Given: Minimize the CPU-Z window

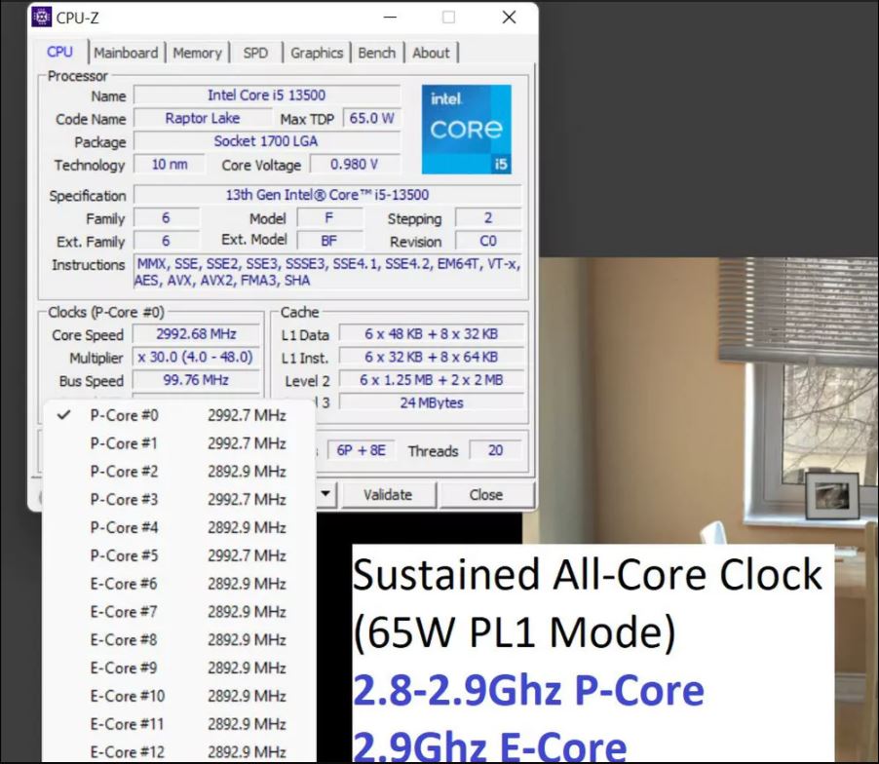Looking at the screenshot, I should (390, 18).
